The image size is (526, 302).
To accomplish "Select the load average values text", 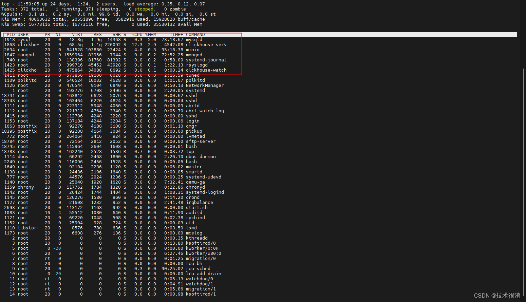I will coord(183,4).
